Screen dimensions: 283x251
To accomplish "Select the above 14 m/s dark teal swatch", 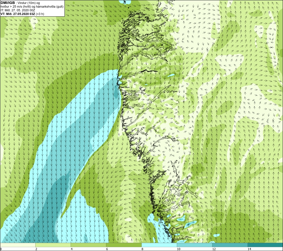I will tap(265, 245).
